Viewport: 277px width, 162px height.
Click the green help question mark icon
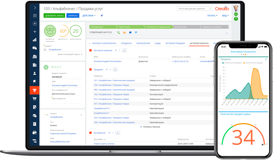click(236, 19)
